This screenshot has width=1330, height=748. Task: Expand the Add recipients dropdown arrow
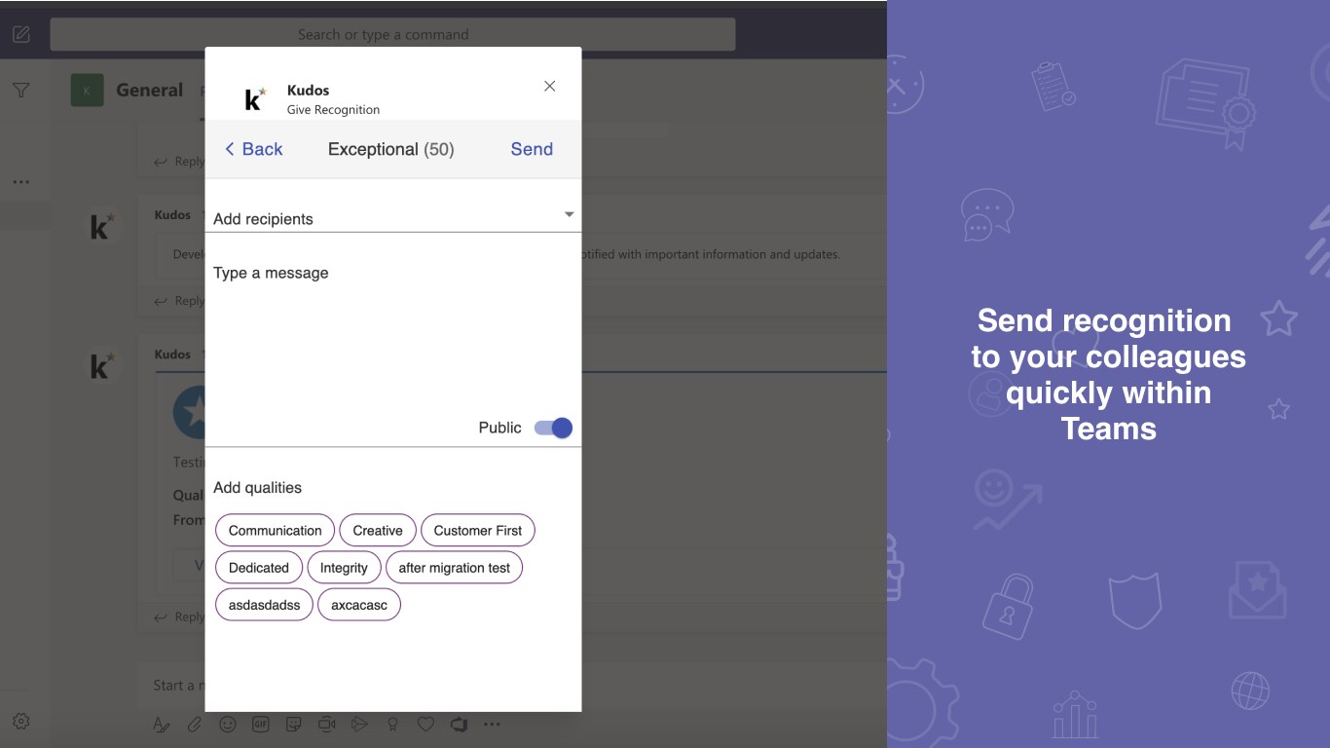(x=570, y=214)
